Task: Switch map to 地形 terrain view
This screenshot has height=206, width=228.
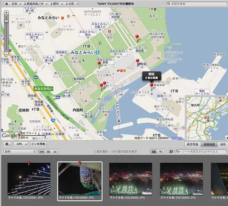Action: [x=223, y=145]
